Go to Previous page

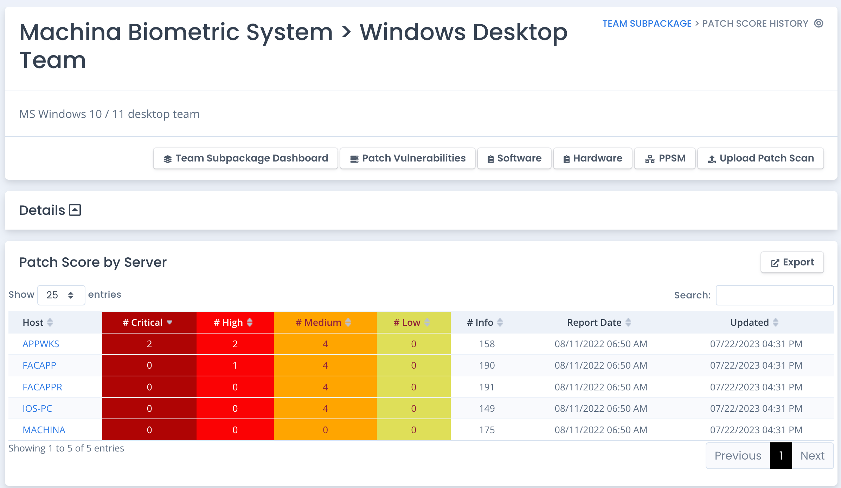[x=738, y=456]
